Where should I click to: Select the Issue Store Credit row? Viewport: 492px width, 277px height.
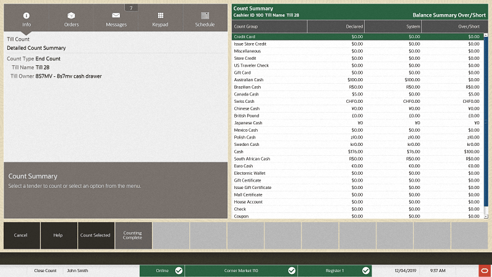pyautogui.click(x=358, y=44)
